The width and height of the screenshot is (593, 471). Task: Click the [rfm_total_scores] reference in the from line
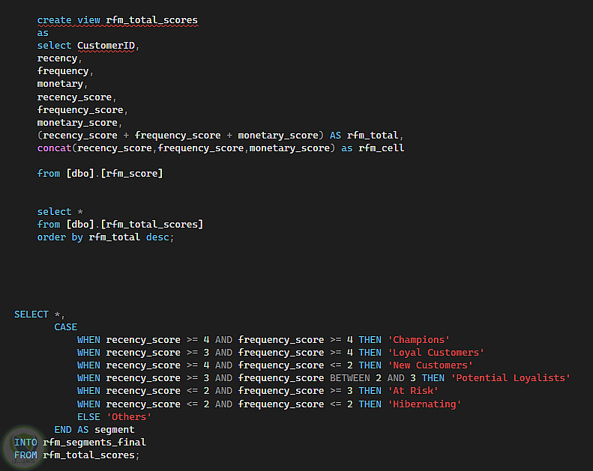(x=151, y=225)
